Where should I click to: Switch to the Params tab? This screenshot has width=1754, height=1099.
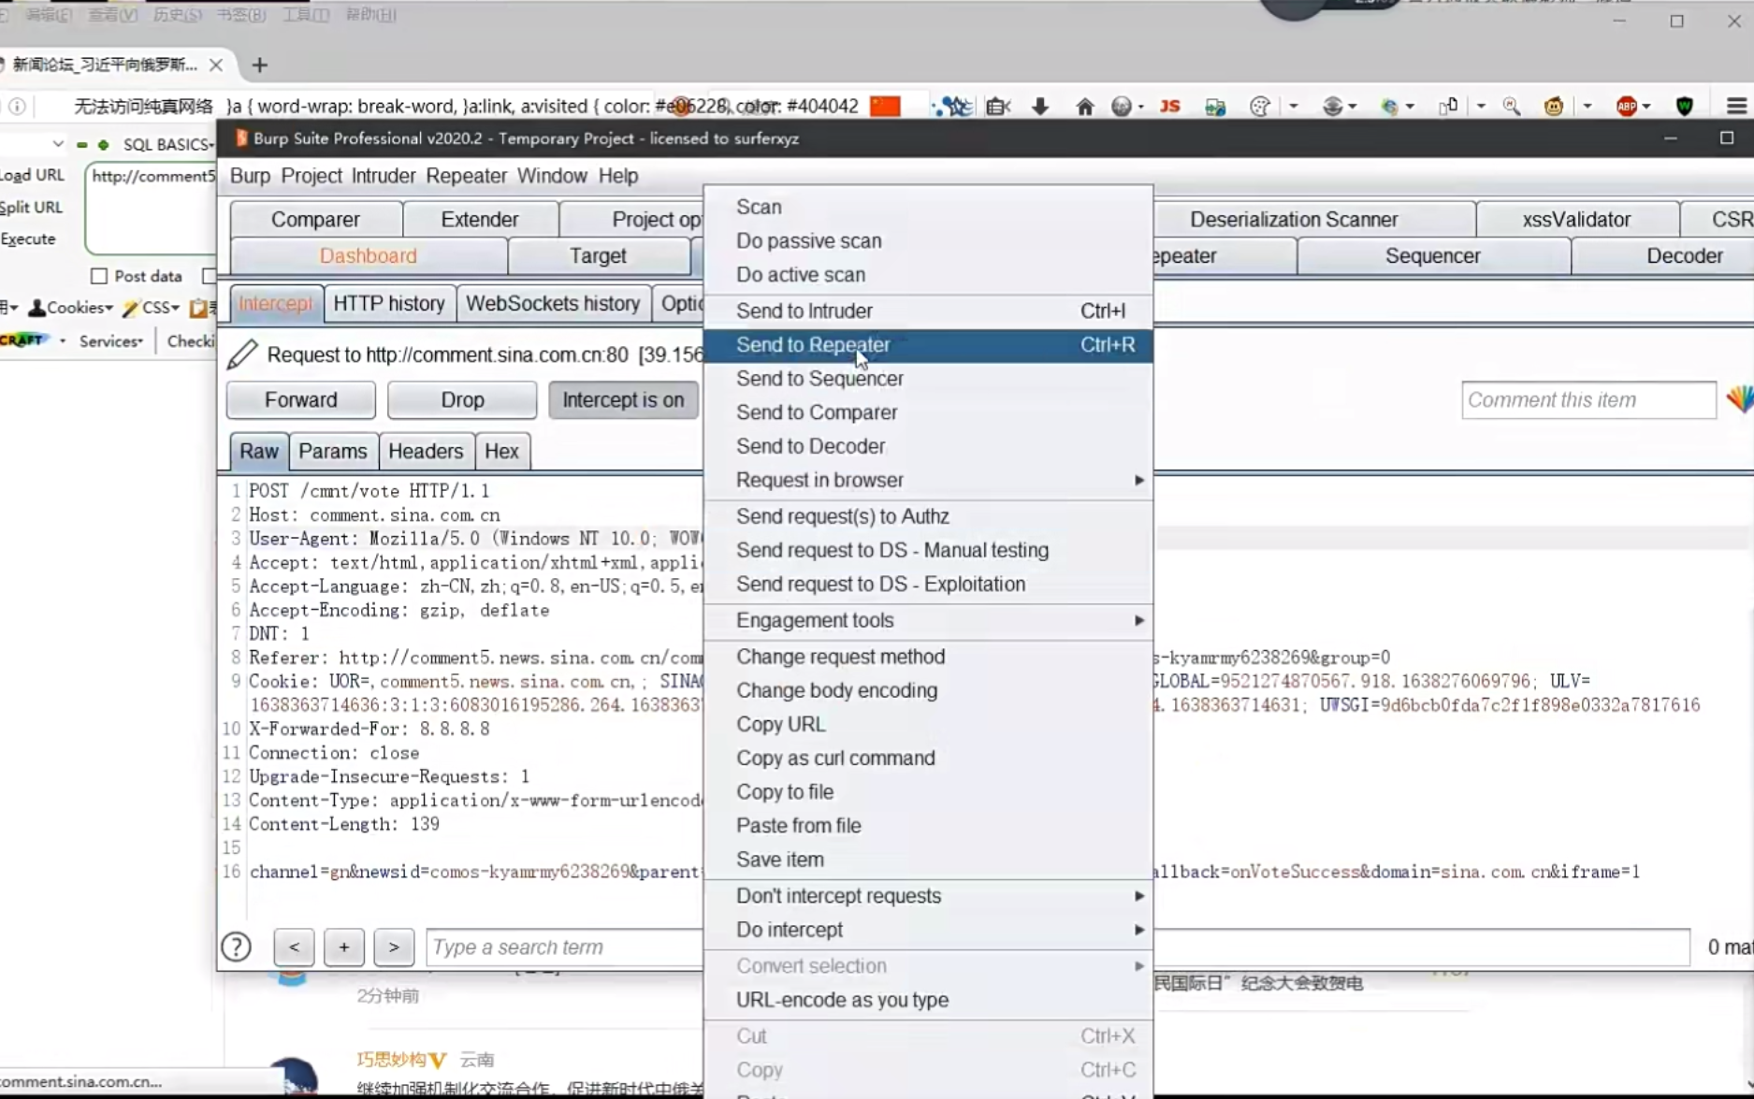(332, 451)
